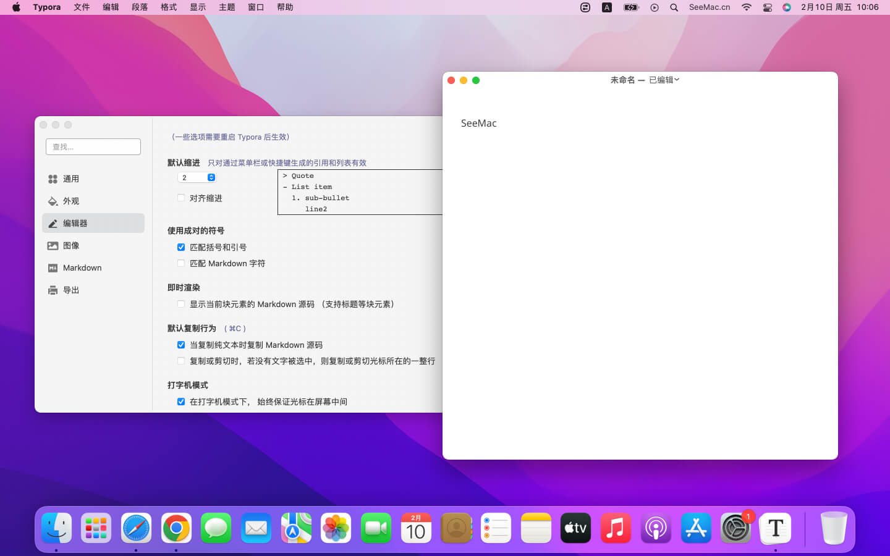The width and height of the screenshot is (890, 556).
Task: Open the 段落 menu
Action: 140,7
